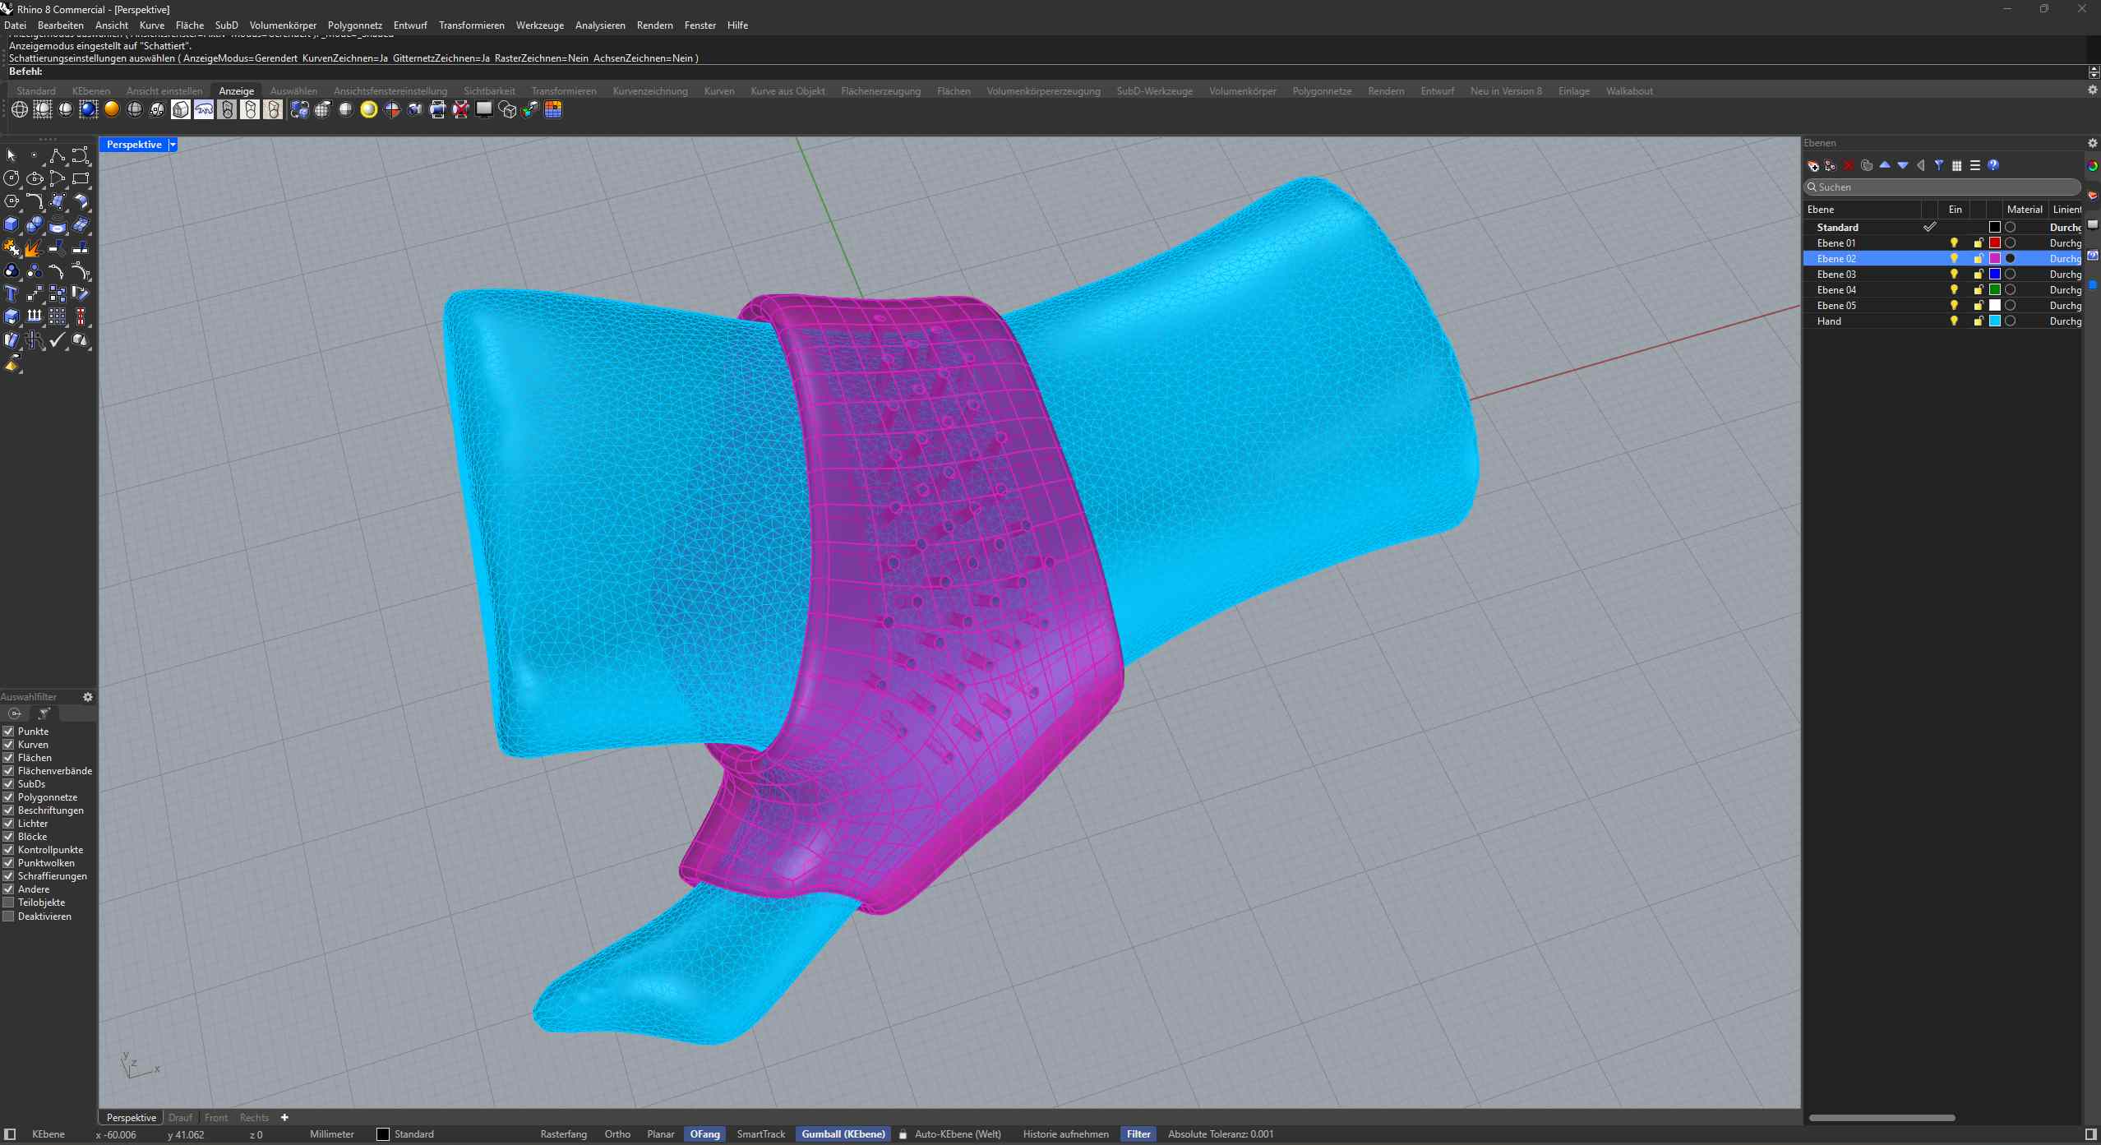Uncheck the Kurven selection filter

[8, 745]
